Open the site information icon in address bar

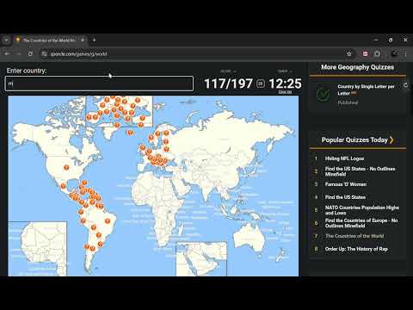click(44, 53)
